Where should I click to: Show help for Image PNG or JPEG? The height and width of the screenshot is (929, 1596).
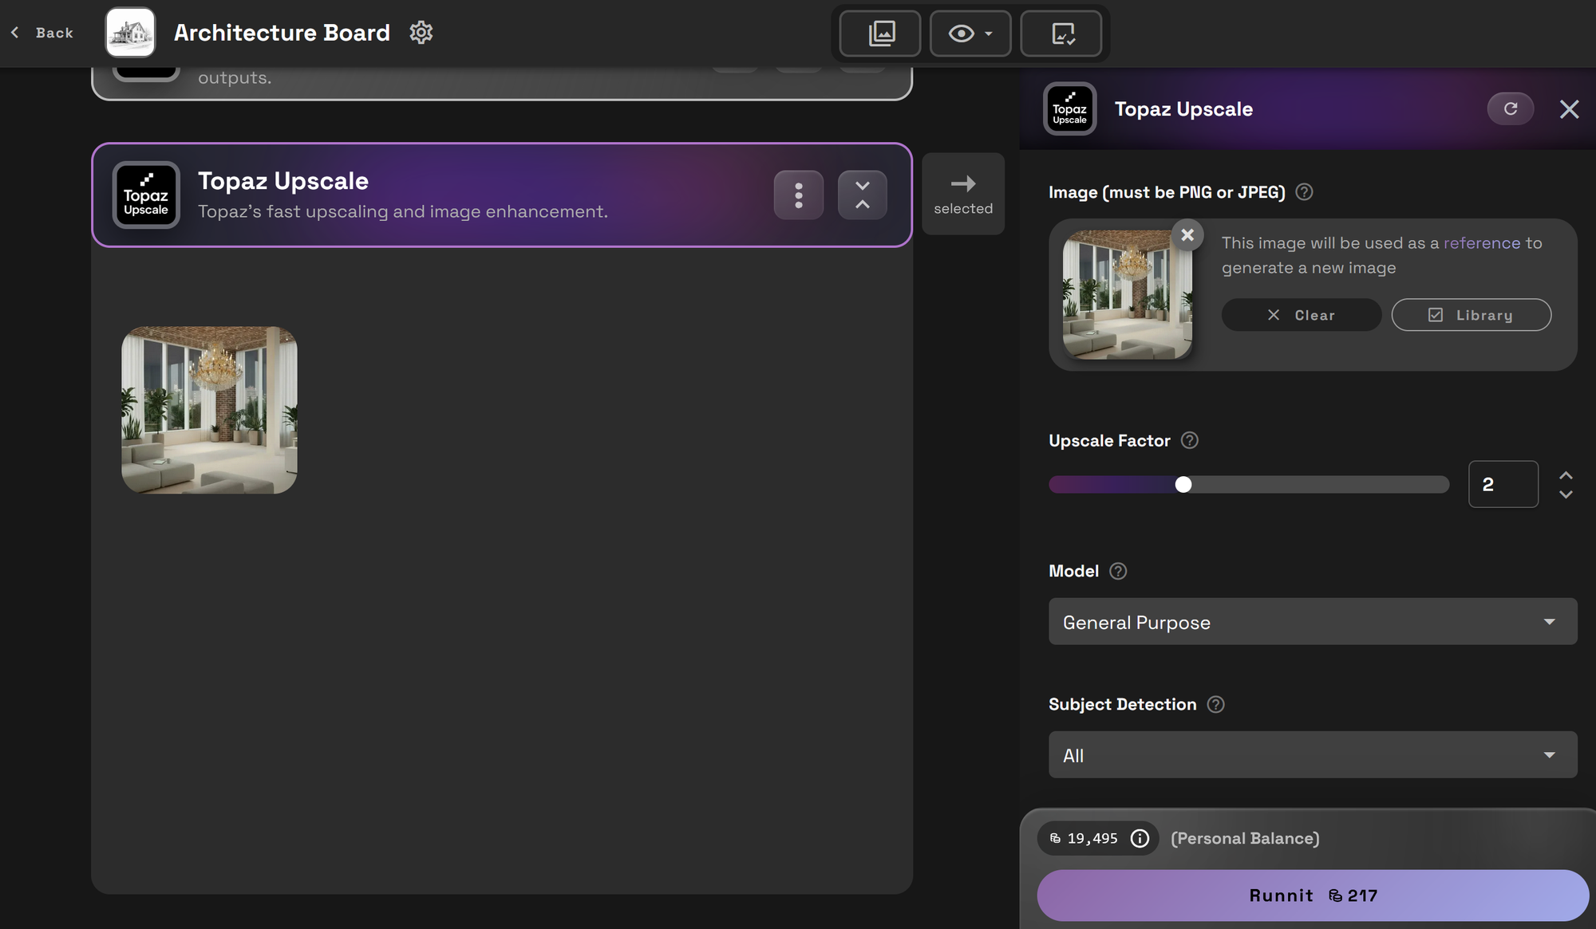1304,192
